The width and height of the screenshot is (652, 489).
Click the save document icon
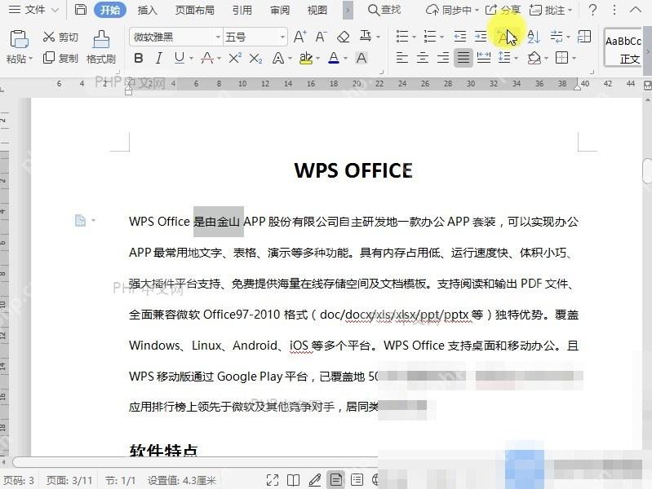pos(81,9)
